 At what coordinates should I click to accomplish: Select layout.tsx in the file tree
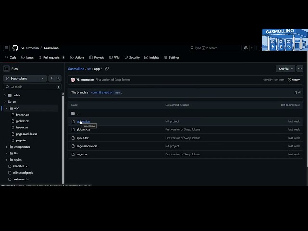22,128
